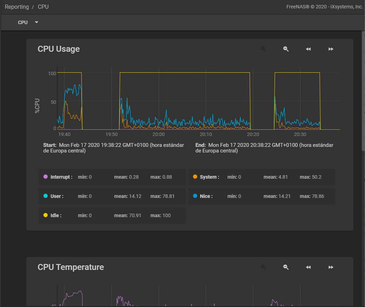Go to Reporting in the breadcrumb

(x=17, y=7)
